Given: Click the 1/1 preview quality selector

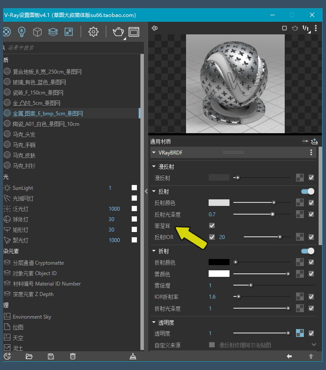Looking at the screenshot, I should 306,29.
